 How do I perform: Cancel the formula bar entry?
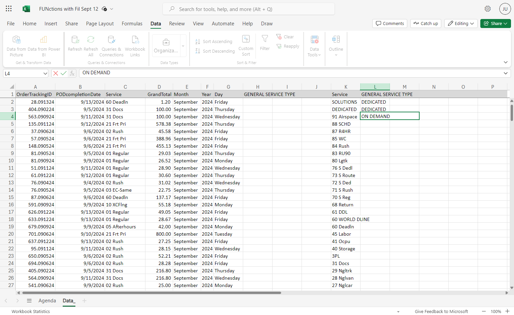pos(55,73)
